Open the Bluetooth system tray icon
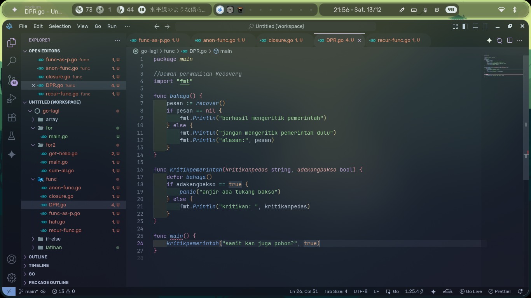Screen dimensions: 531x298 515,10
